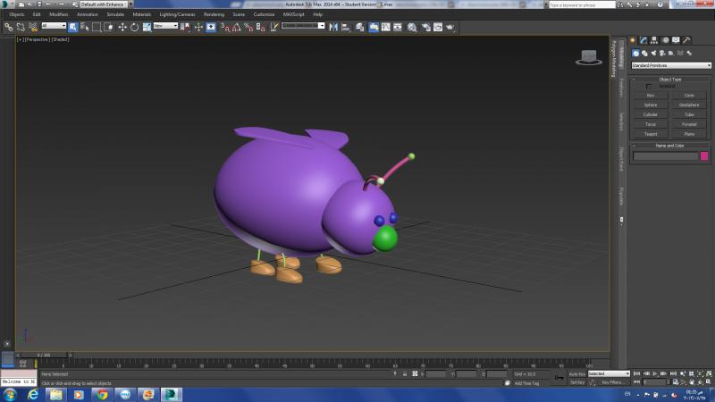This screenshot has width=715, height=402.
Task: Click the object name input field
Action: (665, 156)
